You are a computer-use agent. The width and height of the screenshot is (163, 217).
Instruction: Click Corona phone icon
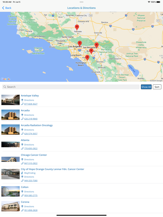point(22,210)
